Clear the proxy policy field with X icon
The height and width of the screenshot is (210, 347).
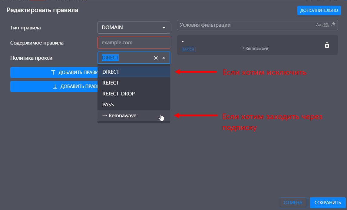click(x=156, y=58)
